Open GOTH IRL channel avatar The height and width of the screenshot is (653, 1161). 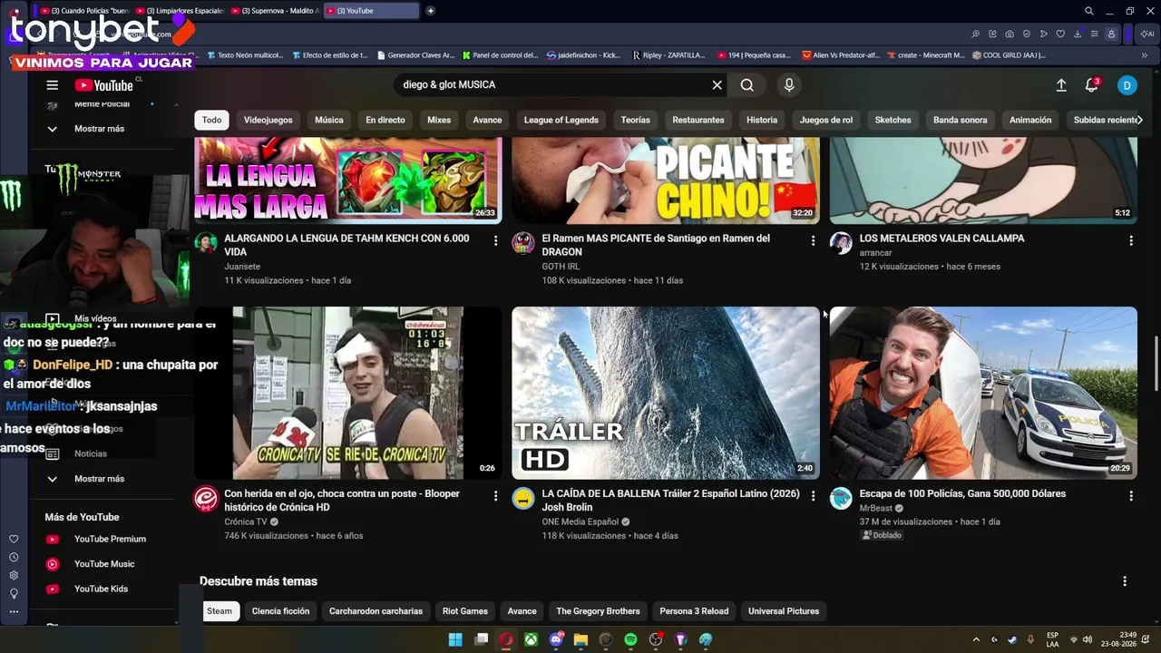(523, 243)
